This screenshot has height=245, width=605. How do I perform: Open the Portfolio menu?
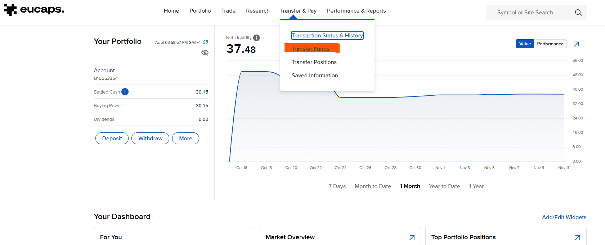click(200, 11)
